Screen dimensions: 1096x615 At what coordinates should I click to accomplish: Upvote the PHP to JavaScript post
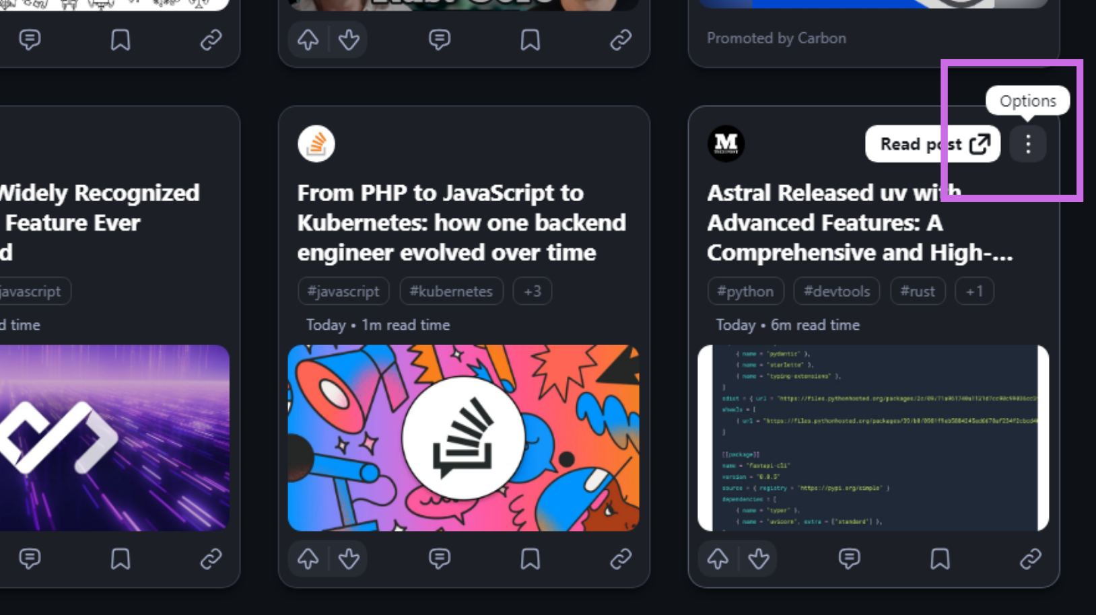pos(308,558)
